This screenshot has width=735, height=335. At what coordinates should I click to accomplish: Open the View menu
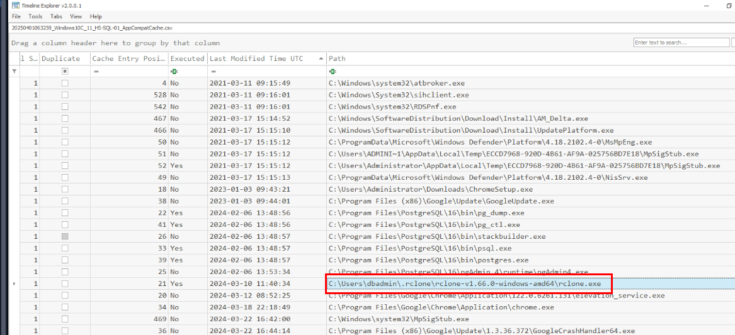click(x=76, y=16)
